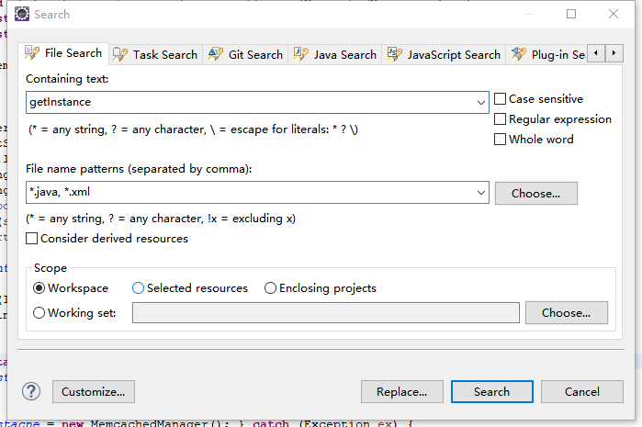Select the Working set radio button
Image resolution: width=642 pixels, height=427 pixels.
pyautogui.click(x=39, y=313)
